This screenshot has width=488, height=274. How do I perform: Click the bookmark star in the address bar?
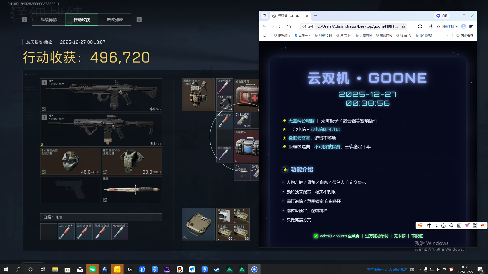[403, 26]
